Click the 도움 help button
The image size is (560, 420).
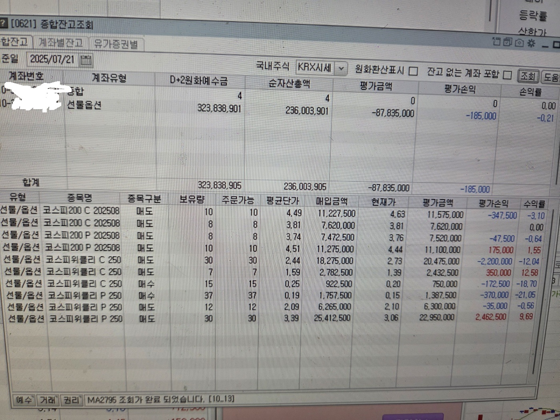click(x=551, y=77)
